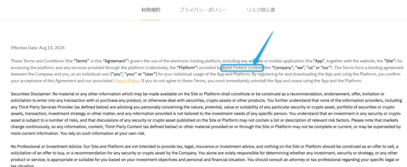Open the 利用規約 tab
Image resolution: width=407 pixels, height=167 pixels.
point(151,10)
